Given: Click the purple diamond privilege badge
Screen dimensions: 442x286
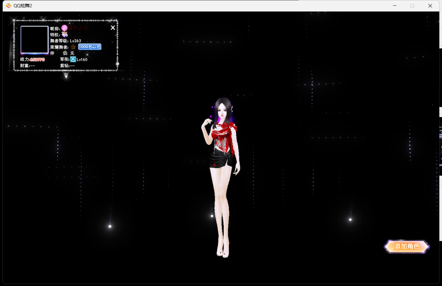Looking at the screenshot, I should (x=65, y=34).
